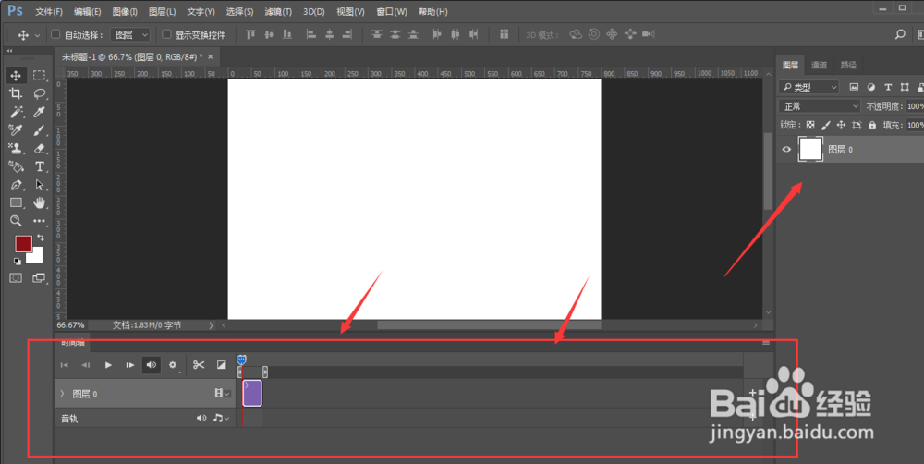The image size is (924, 464).
Task: Open the Move tool preset picker arrow
Action: (x=37, y=35)
